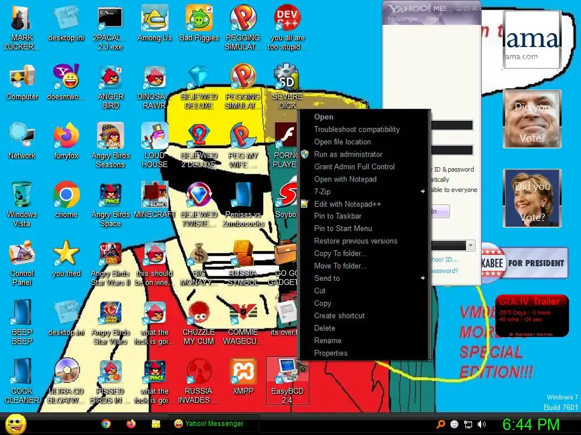Screen dimensions: 581x435
Task: Open the ULTRA CD BLOATW disc icon
Action: pos(66,381)
